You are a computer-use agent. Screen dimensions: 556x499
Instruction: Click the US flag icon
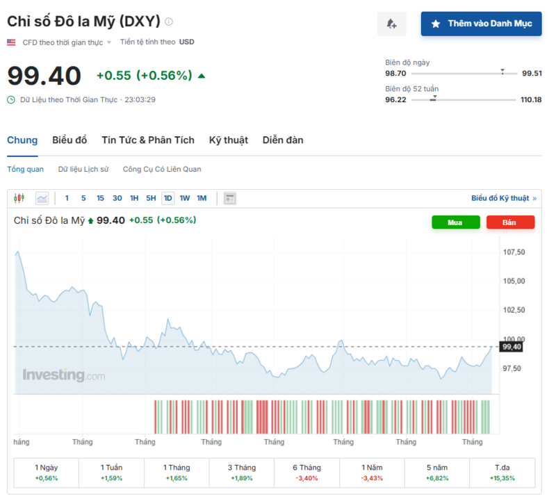(11, 42)
